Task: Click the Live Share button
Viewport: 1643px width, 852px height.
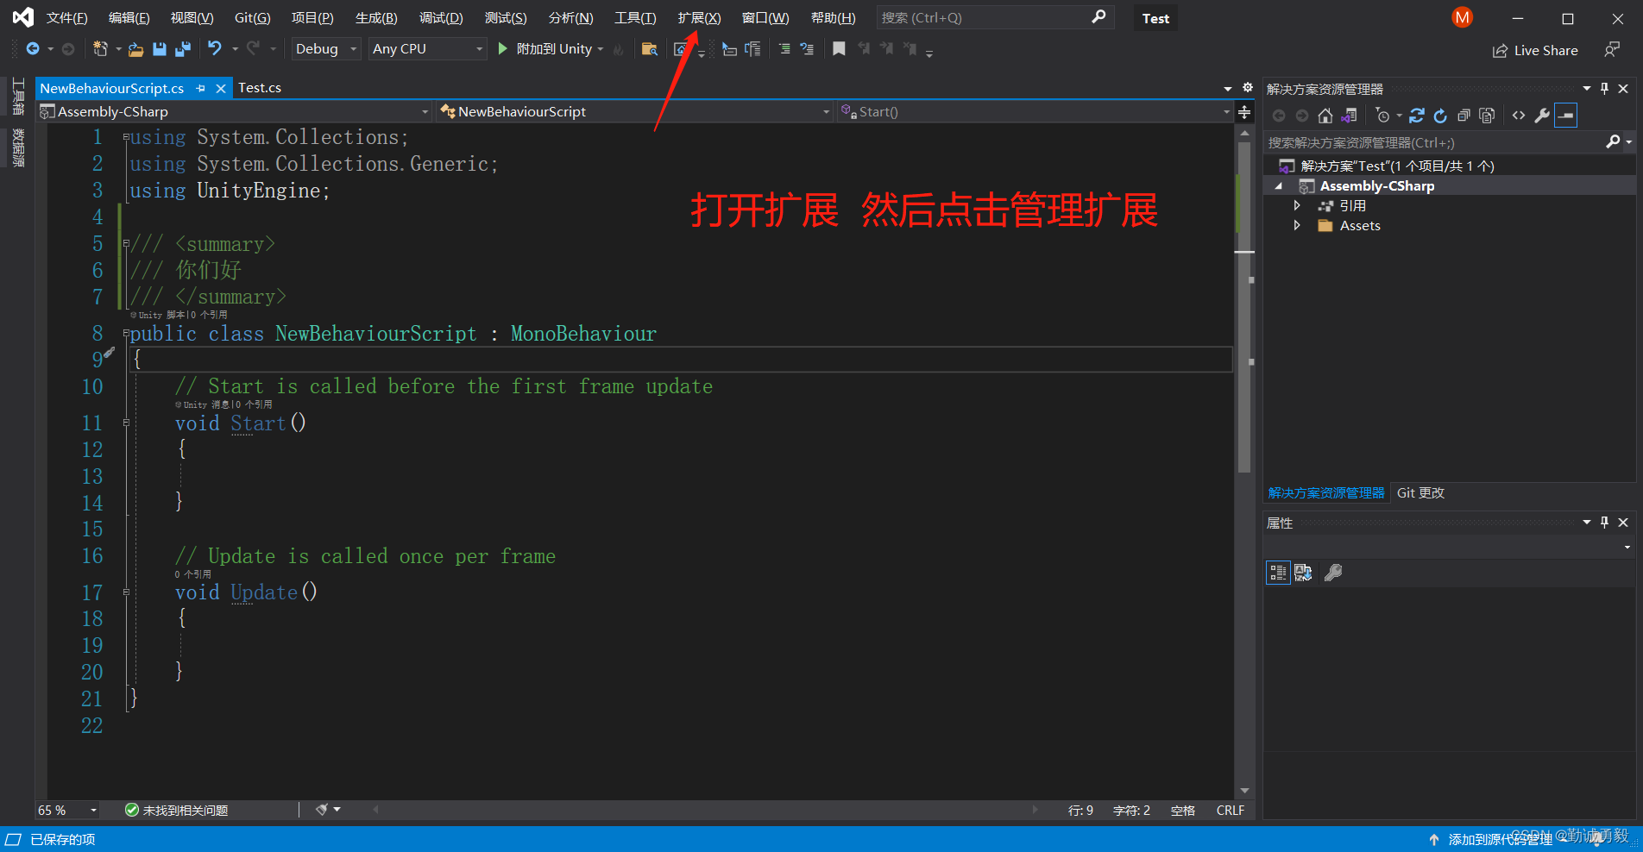Action: (x=1535, y=50)
